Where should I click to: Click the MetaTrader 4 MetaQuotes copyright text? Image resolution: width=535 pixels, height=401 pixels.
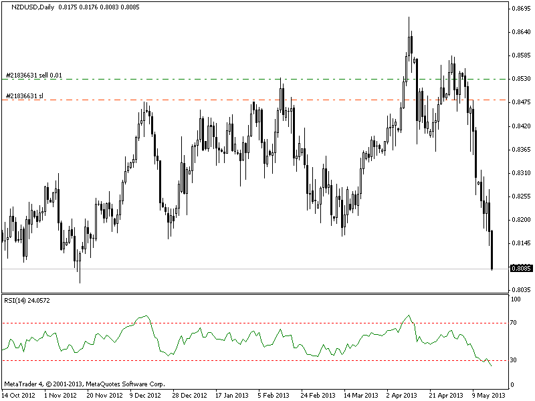(x=85, y=384)
